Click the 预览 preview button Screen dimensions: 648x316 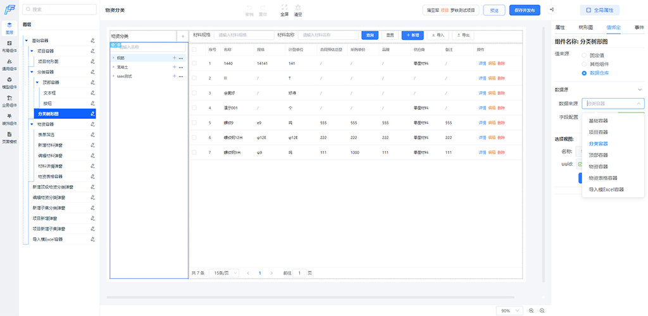[x=494, y=10]
